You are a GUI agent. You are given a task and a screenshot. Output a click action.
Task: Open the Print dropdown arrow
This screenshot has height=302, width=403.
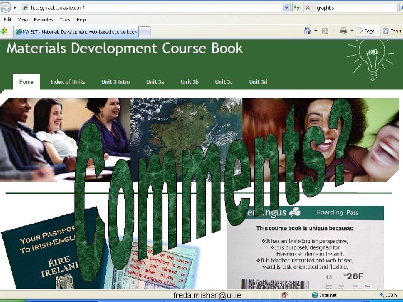[x=352, y=31]
